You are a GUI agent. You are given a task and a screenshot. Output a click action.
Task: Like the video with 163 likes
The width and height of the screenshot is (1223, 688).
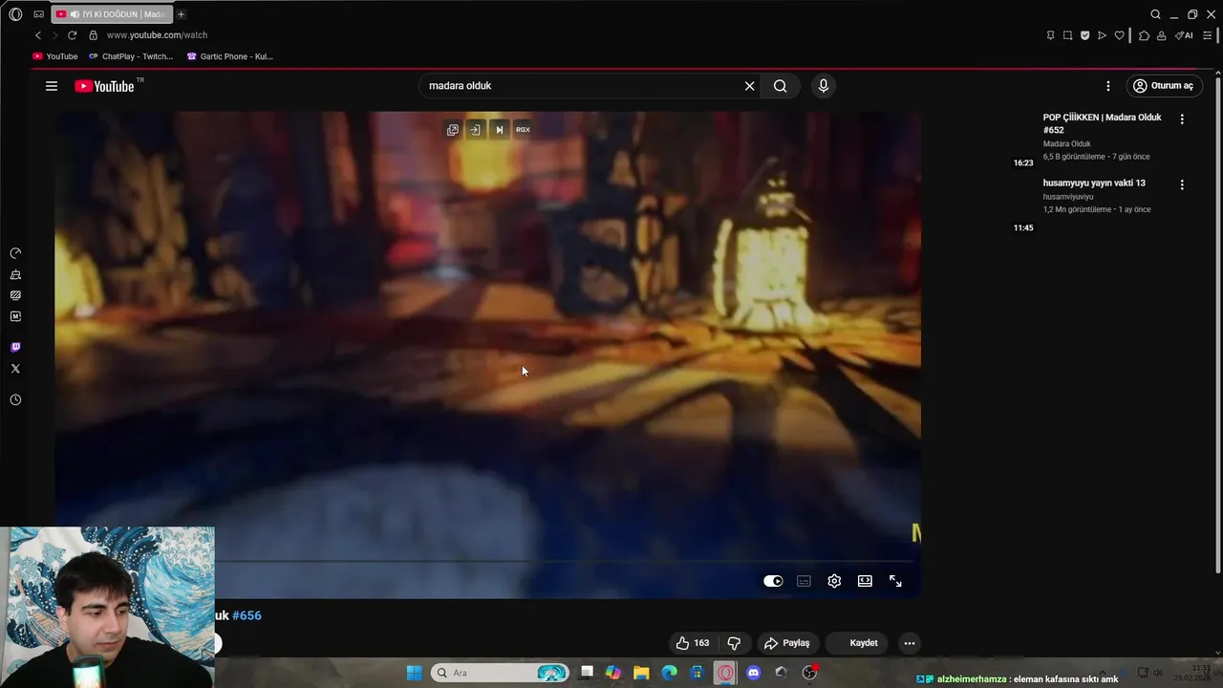693,643
